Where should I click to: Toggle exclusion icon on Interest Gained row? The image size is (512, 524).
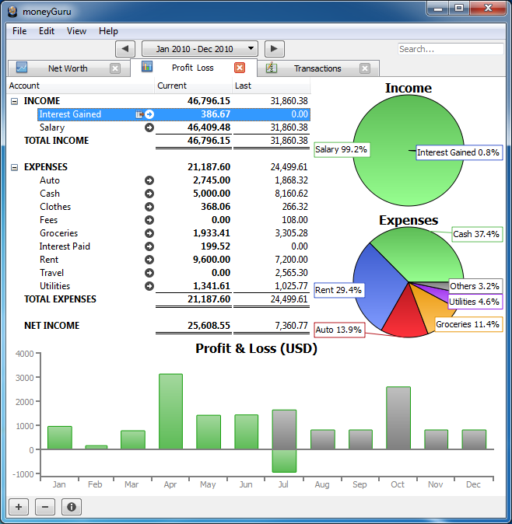(x=139, y=114)
